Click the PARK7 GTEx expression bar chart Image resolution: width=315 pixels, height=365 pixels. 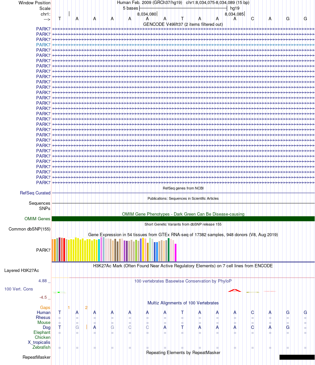coord(114,249)
